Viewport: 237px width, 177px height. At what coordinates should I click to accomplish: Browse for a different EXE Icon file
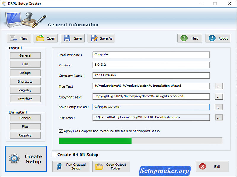219,117
